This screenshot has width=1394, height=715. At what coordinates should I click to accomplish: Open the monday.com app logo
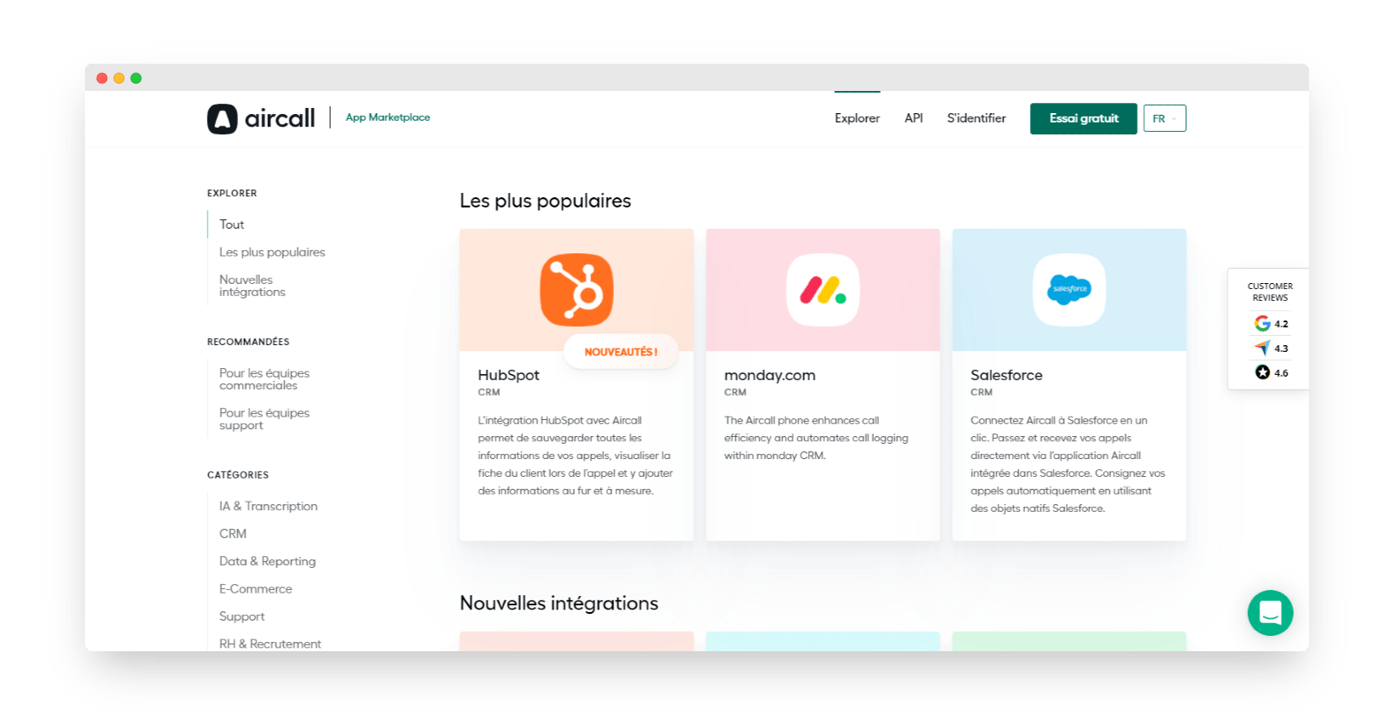pos(823,290)
